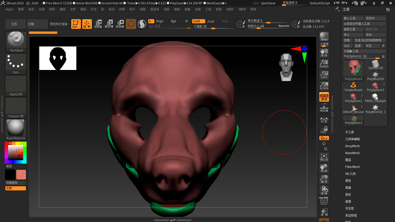Click the 移动轴 (Move) gizmo icon
The image size is (395, 222).
coord(98,24)
